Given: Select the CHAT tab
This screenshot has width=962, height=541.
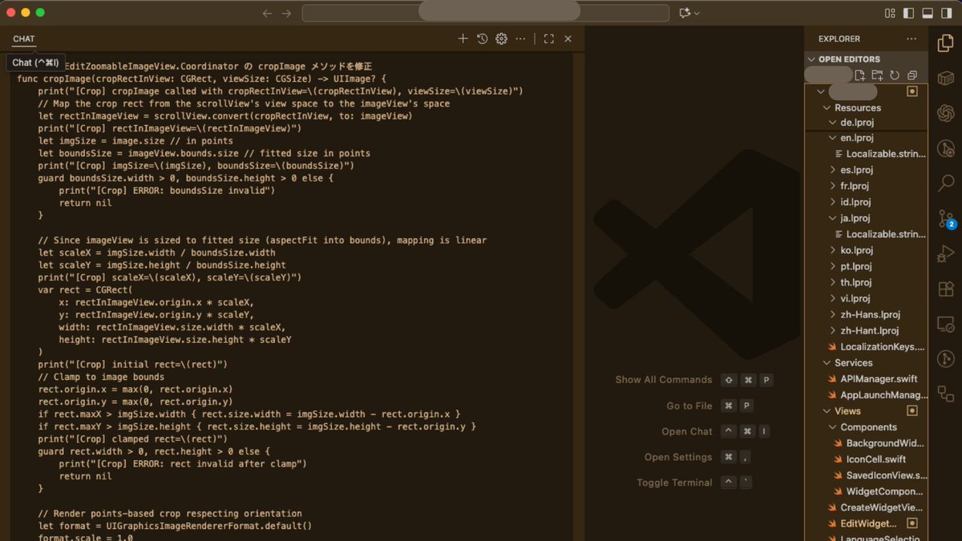Looking at the screenshot, I should pyautogui.click(x=24, y=38).
